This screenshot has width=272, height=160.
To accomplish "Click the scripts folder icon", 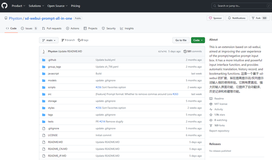I will [44, 87].
